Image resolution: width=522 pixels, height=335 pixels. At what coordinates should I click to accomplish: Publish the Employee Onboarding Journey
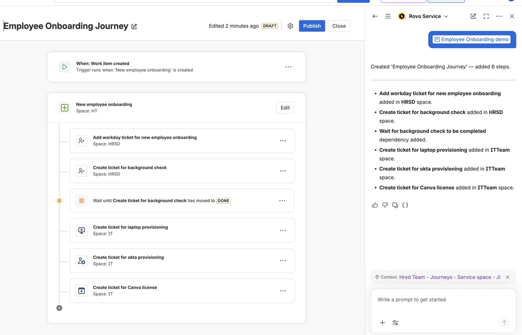(x=312, y=26)
